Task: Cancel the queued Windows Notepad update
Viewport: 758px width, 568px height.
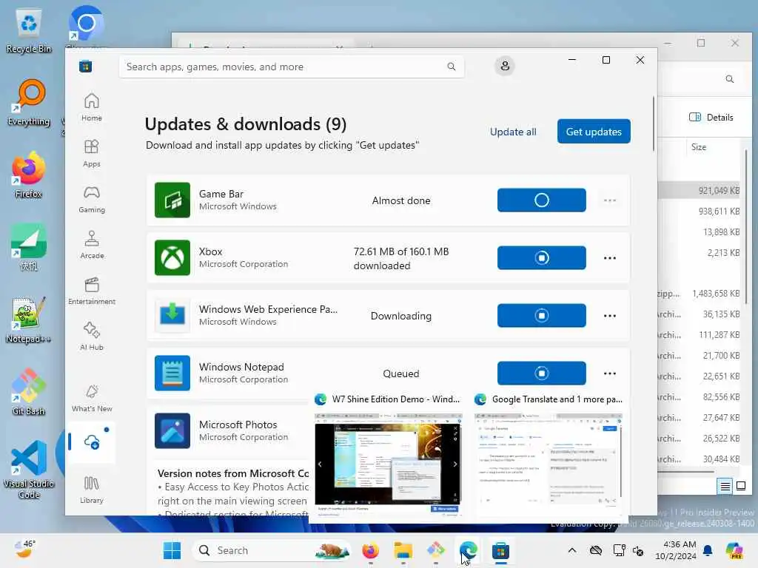Action: (x=541, y=373)
